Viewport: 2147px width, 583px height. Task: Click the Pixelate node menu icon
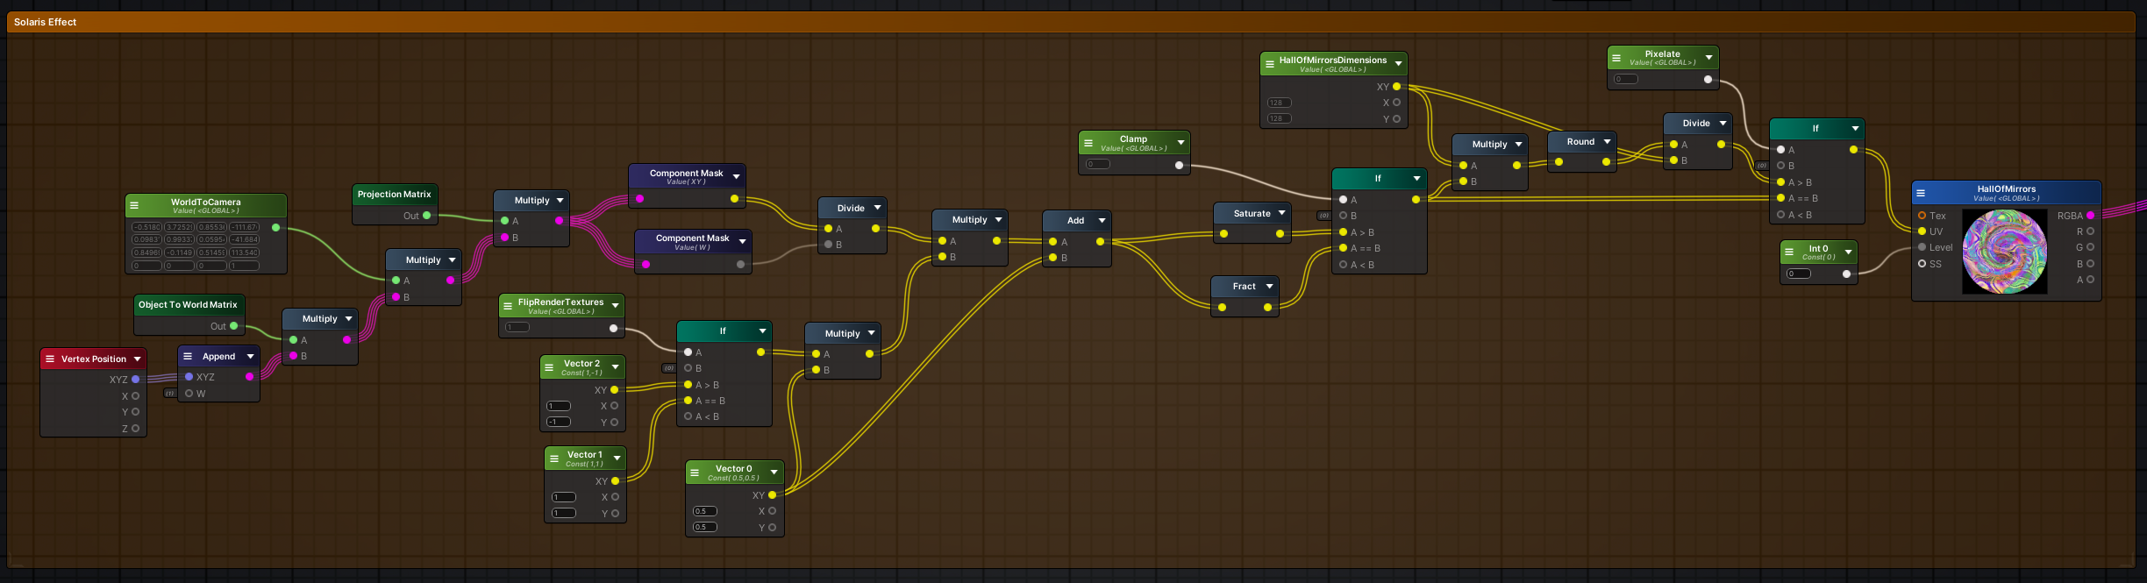pyautogui.click(x=1616, y=58)
